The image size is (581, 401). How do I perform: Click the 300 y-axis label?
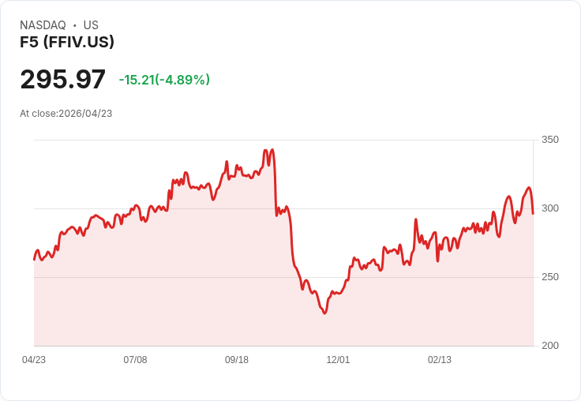(x=549, y=208)
